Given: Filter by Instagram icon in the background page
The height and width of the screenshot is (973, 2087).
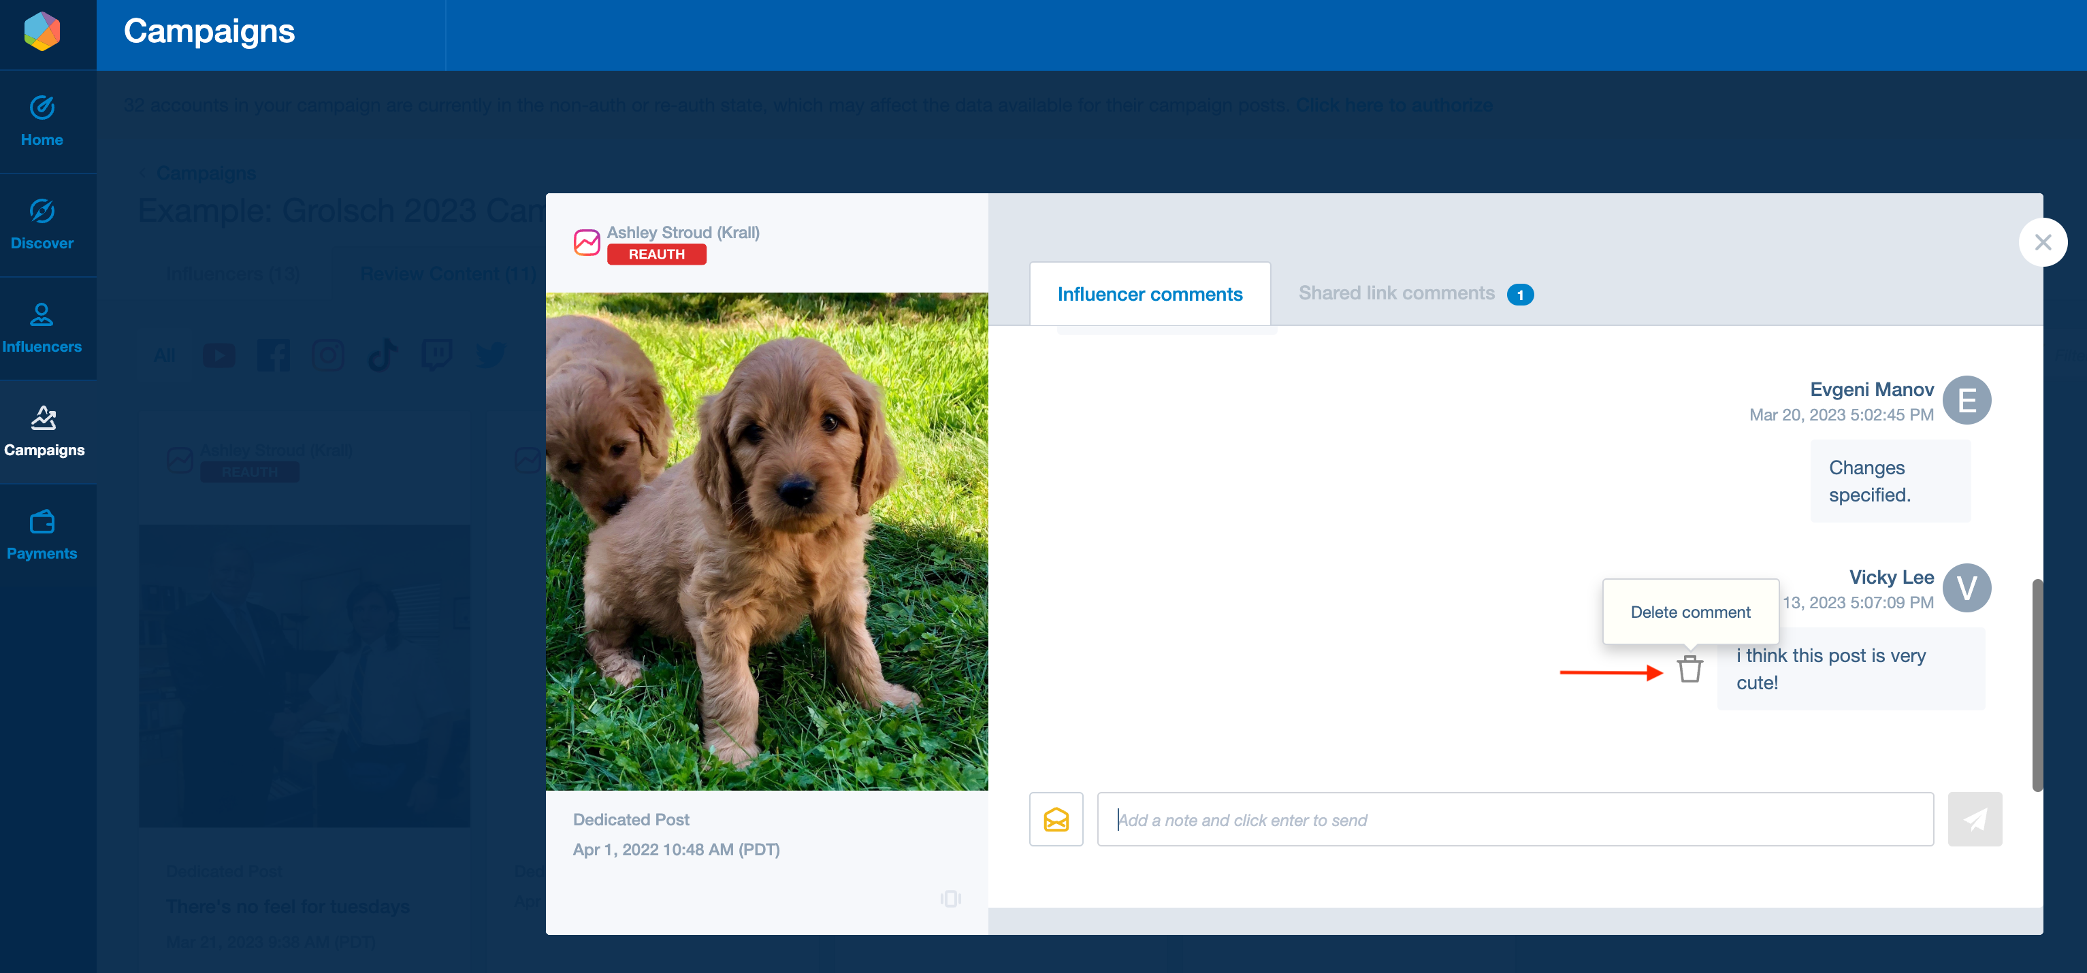Looking at the screenshot, I should [328, 356].
